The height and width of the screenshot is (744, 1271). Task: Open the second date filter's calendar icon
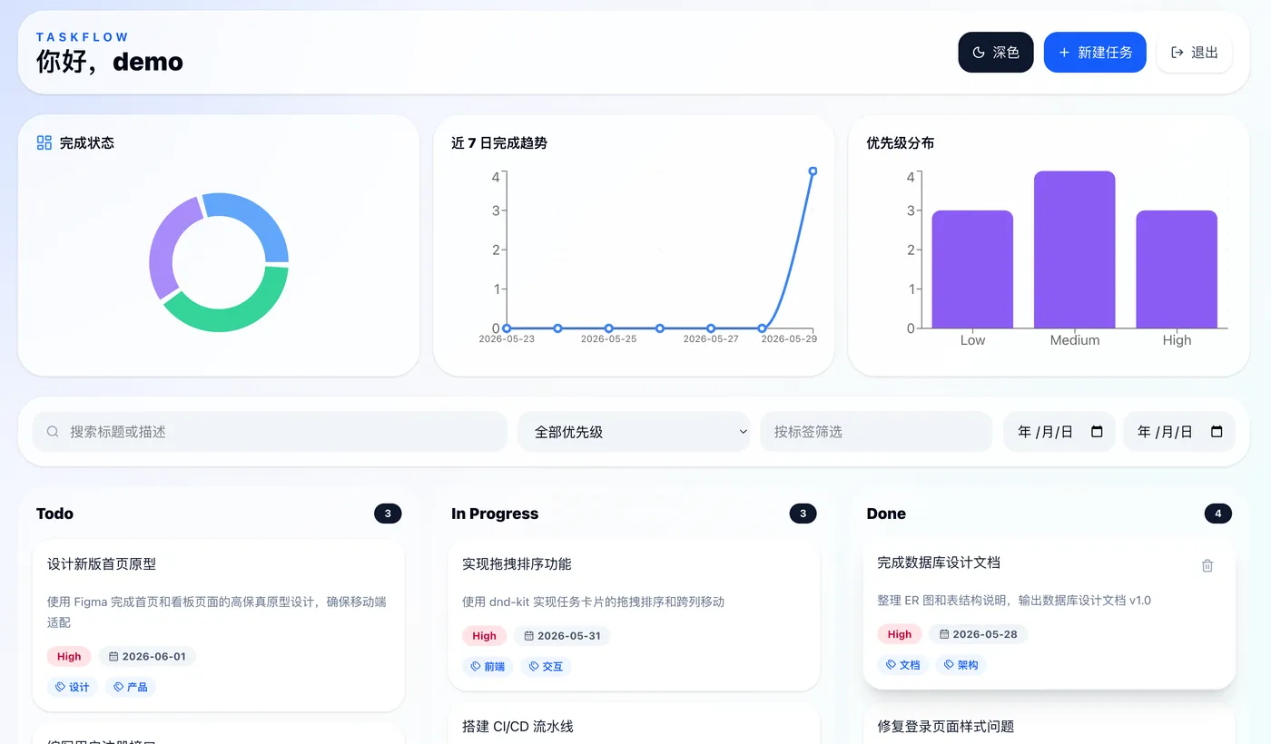[x=1217, y=432]
